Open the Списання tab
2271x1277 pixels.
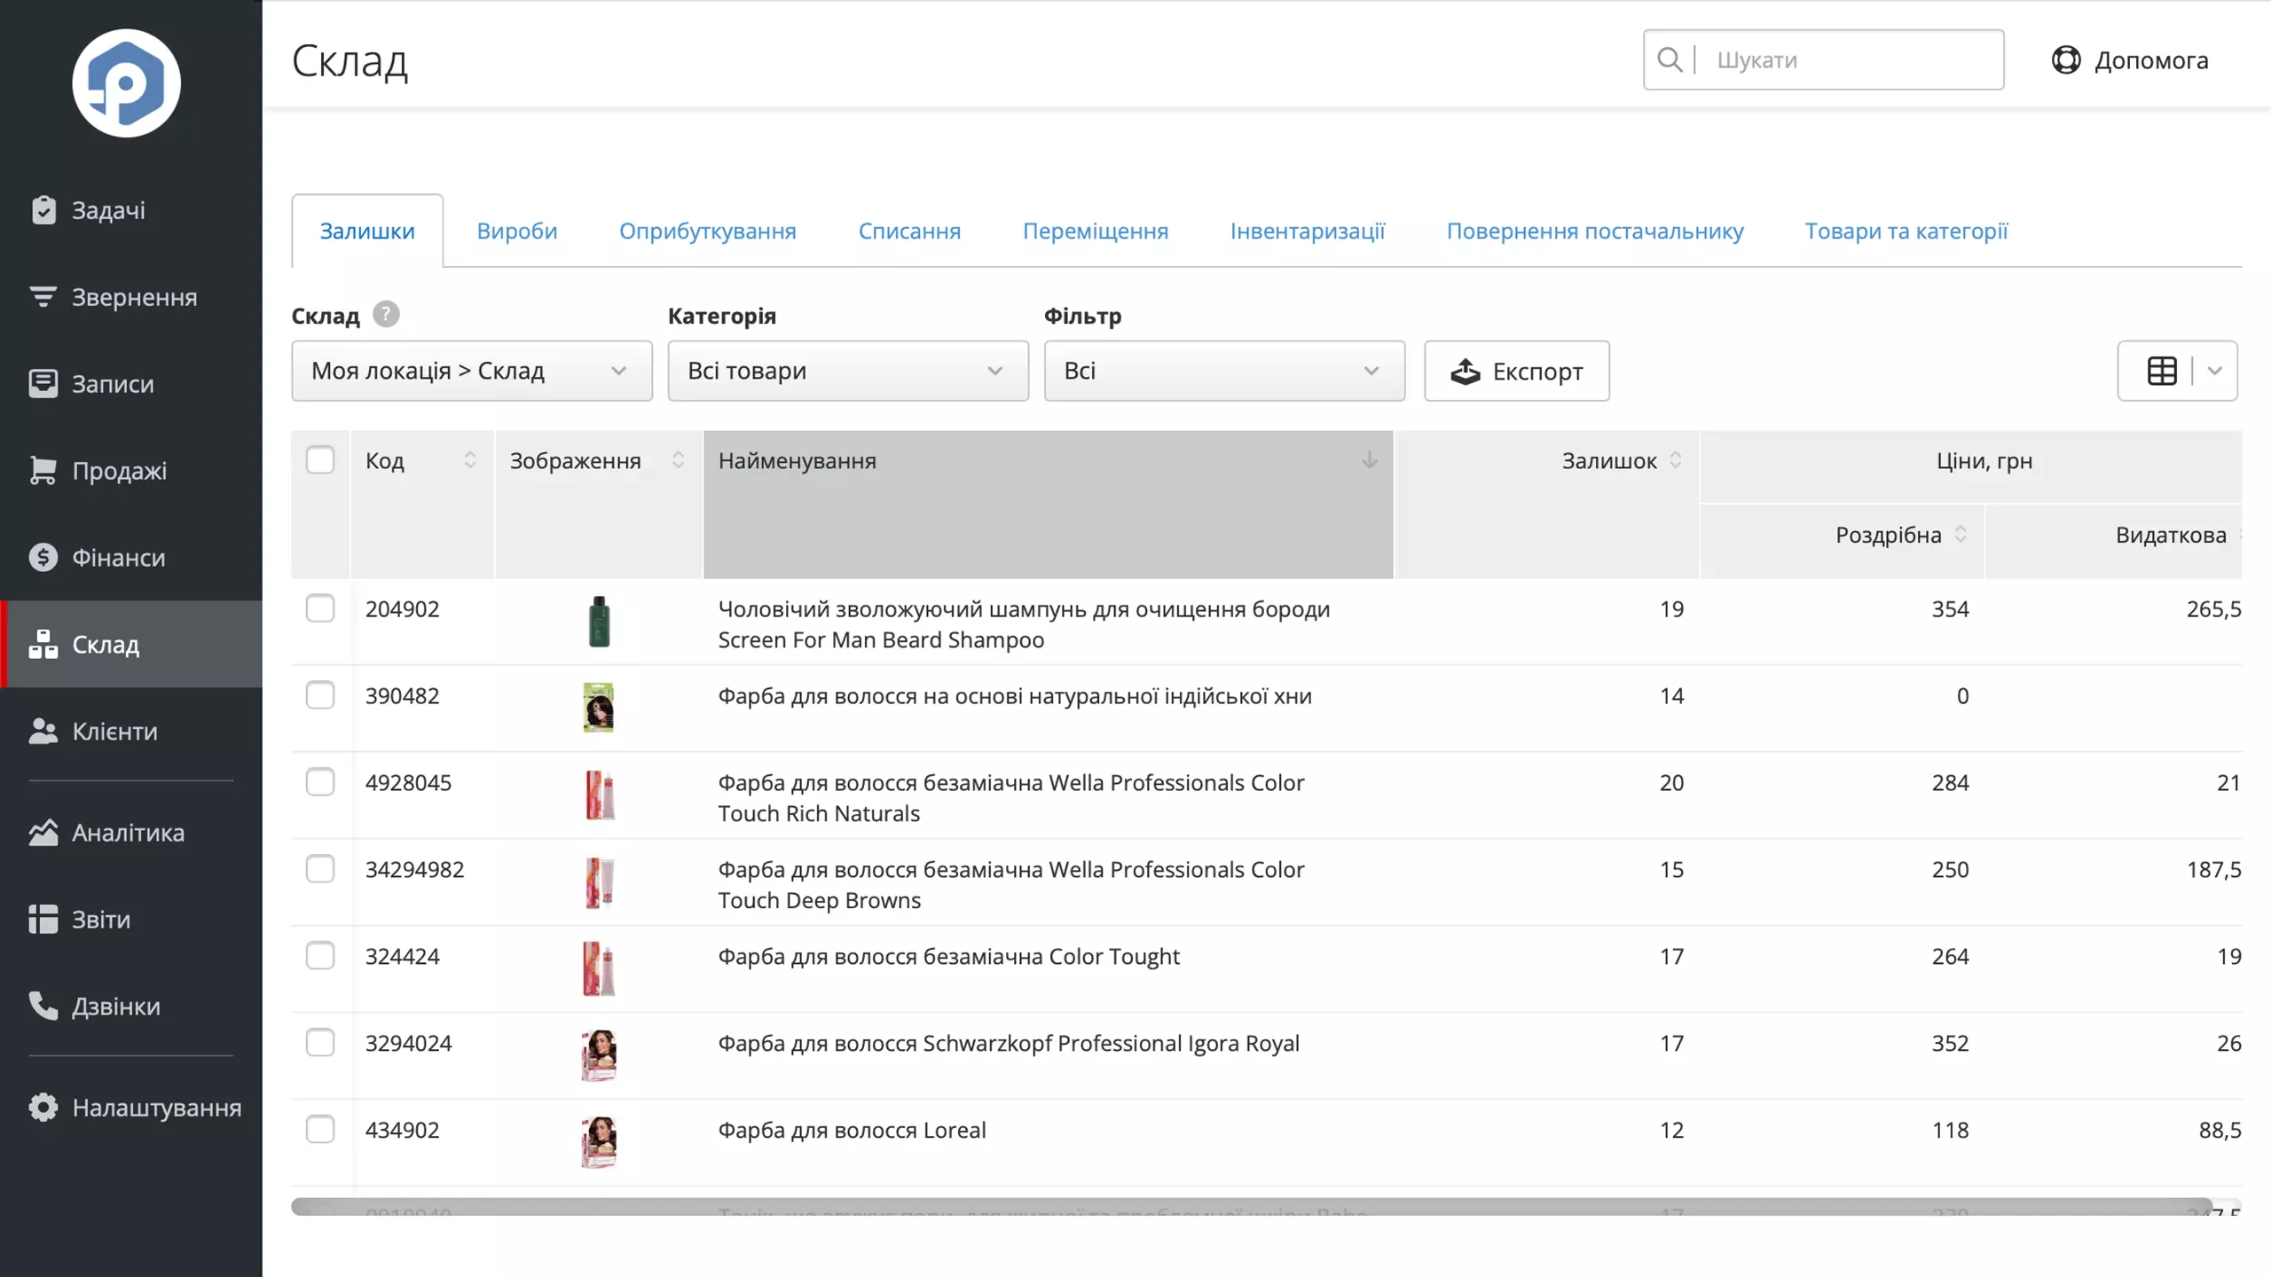pos(909,231)
